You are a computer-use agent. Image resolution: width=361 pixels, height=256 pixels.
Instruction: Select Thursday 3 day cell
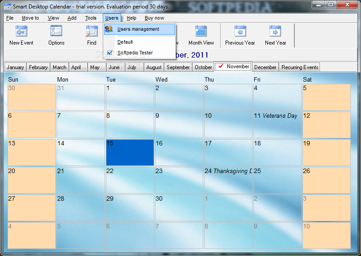228,97
